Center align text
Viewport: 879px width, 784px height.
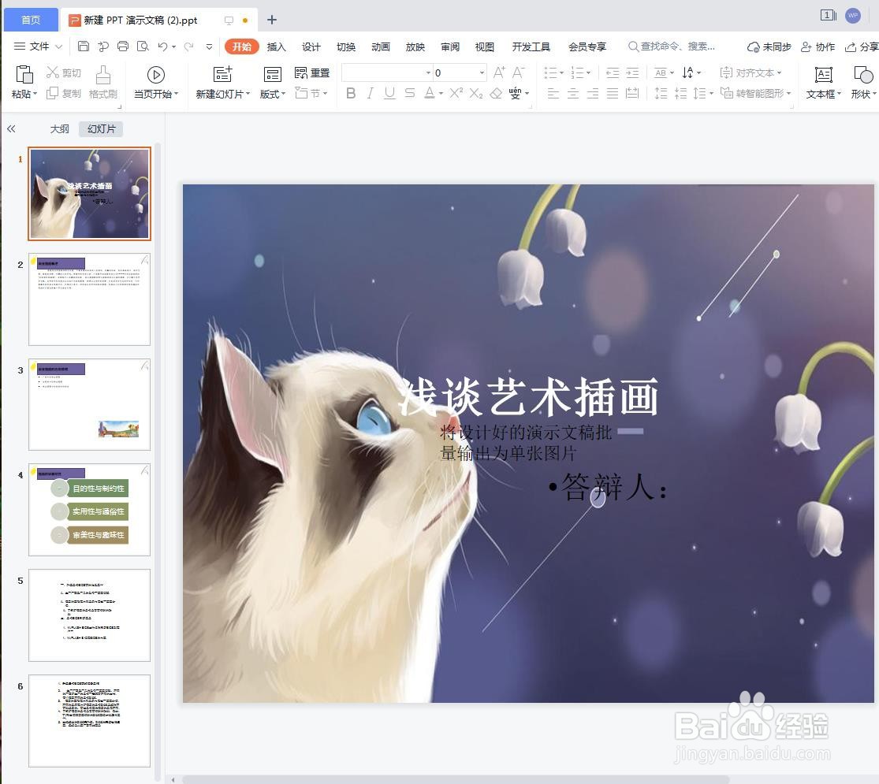[x=573, y=93]
